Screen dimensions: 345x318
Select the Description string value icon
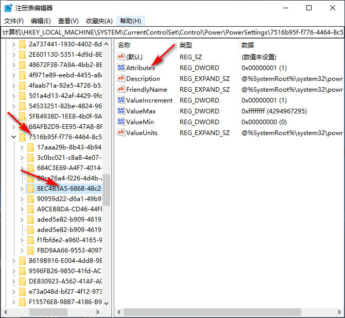[x=121, y=78]
